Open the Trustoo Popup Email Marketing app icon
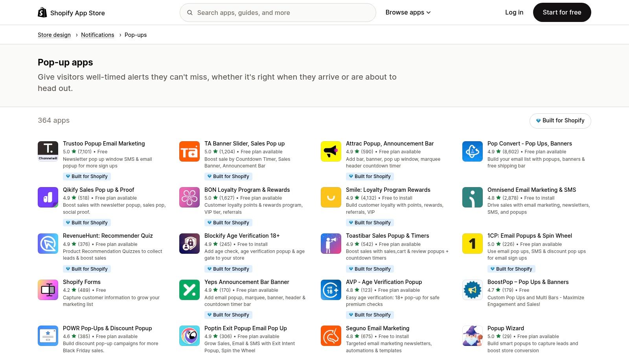This screenshot has height=353, width=629. click(x=48, y=151)
